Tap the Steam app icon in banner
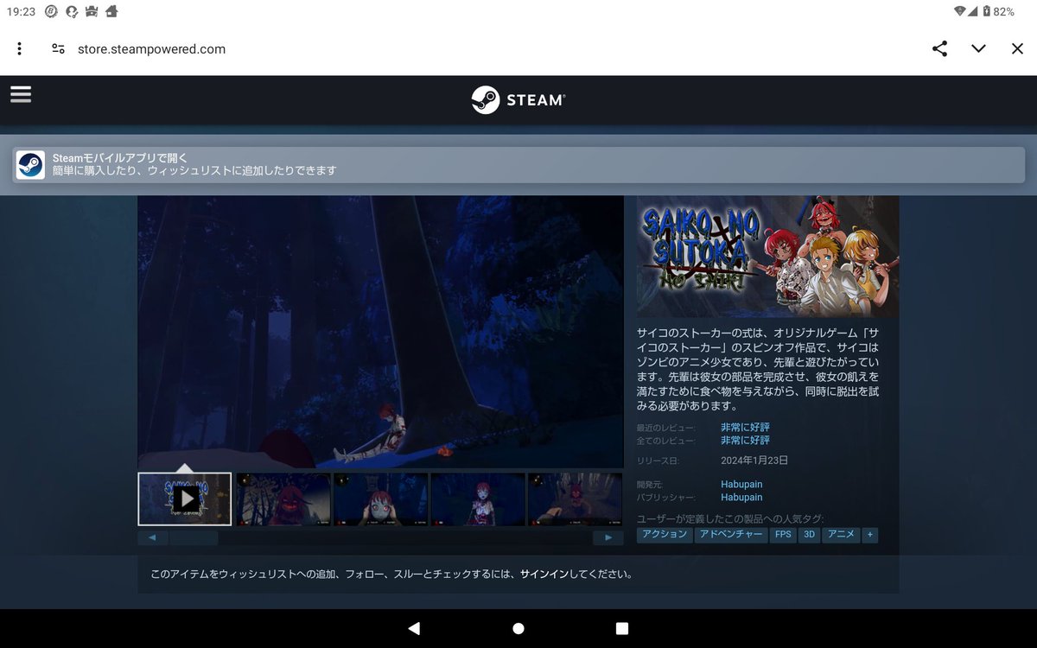Image resolution: width=1037 pixels, height=648 pixels. (x=30, y=164)
